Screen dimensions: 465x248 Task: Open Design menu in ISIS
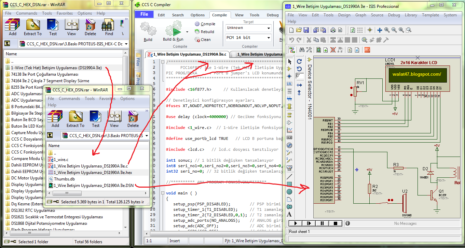[344, 15]
